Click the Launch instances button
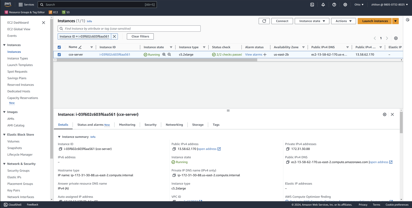The image size is (412, 208). (375, 21)
